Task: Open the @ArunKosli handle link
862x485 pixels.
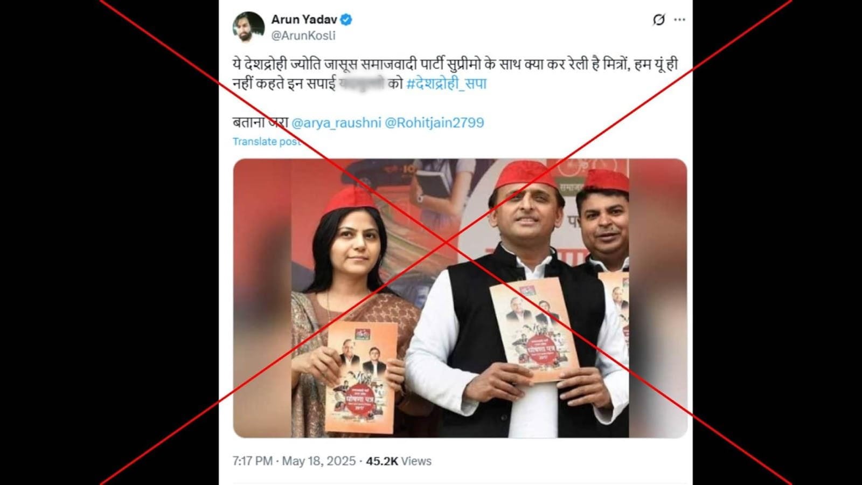Action: point(303,36)
